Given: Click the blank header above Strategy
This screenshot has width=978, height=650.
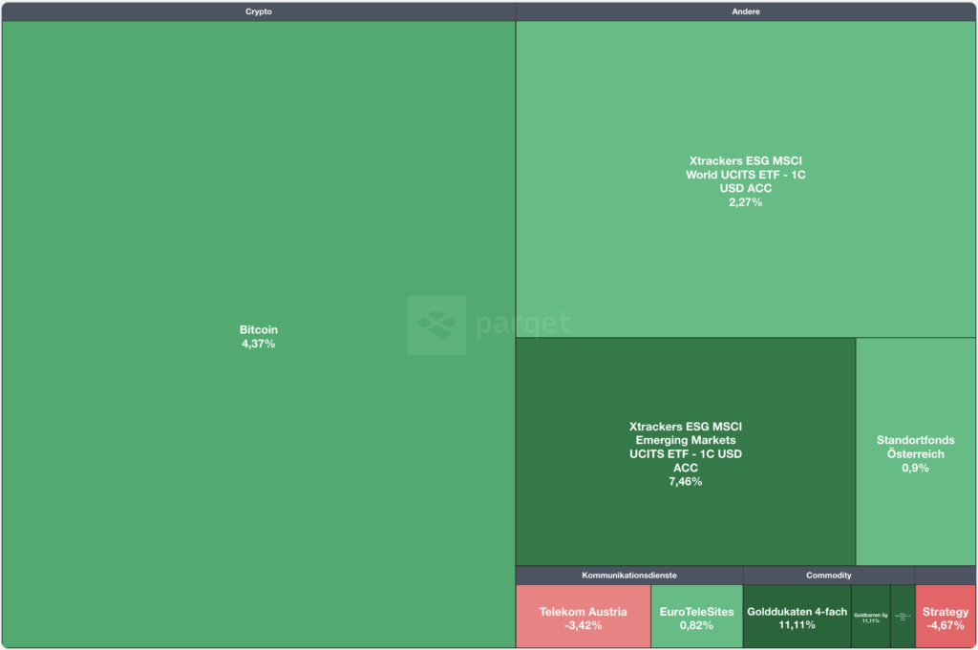Looking at the screenshot, I should [946, 576].
